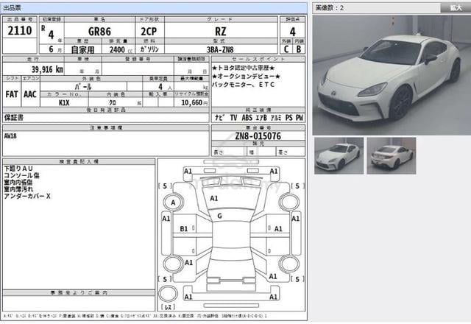
Task: Click the PW equipment item
Action: click(300, 118)
